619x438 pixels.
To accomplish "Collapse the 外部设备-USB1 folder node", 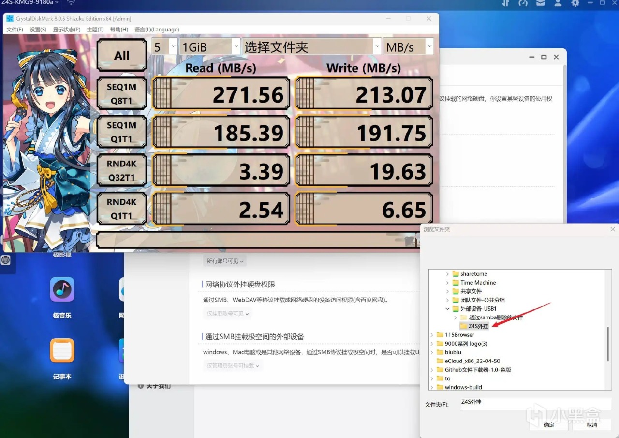I will pos(448,309).
